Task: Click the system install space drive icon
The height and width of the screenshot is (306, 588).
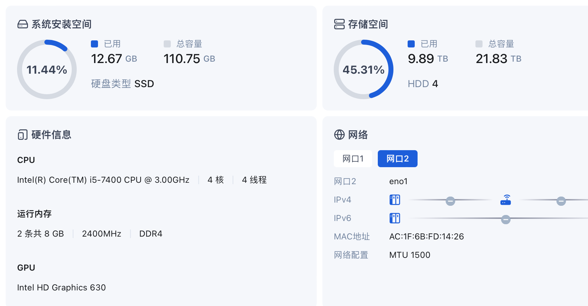Action: (x=23, y=24)
